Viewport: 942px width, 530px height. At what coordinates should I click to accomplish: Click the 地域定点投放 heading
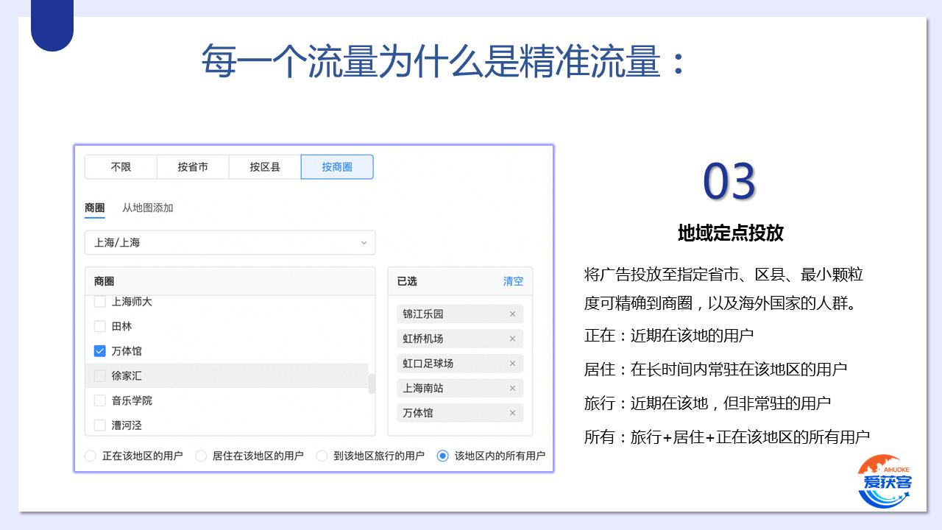(730, 233)
